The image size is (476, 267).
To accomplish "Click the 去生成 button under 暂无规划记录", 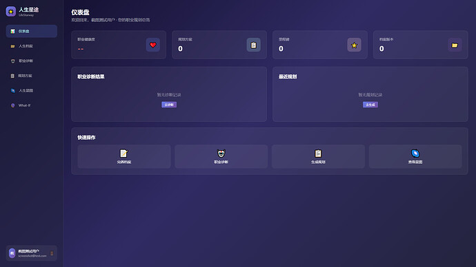I will click(x=370, y=105).
